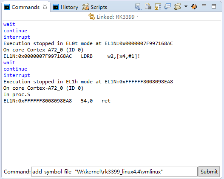This screenshot has height=179, width=224.
Task: Toggle the scroll lock padlock icon
Action: click(x=158, y=7)
